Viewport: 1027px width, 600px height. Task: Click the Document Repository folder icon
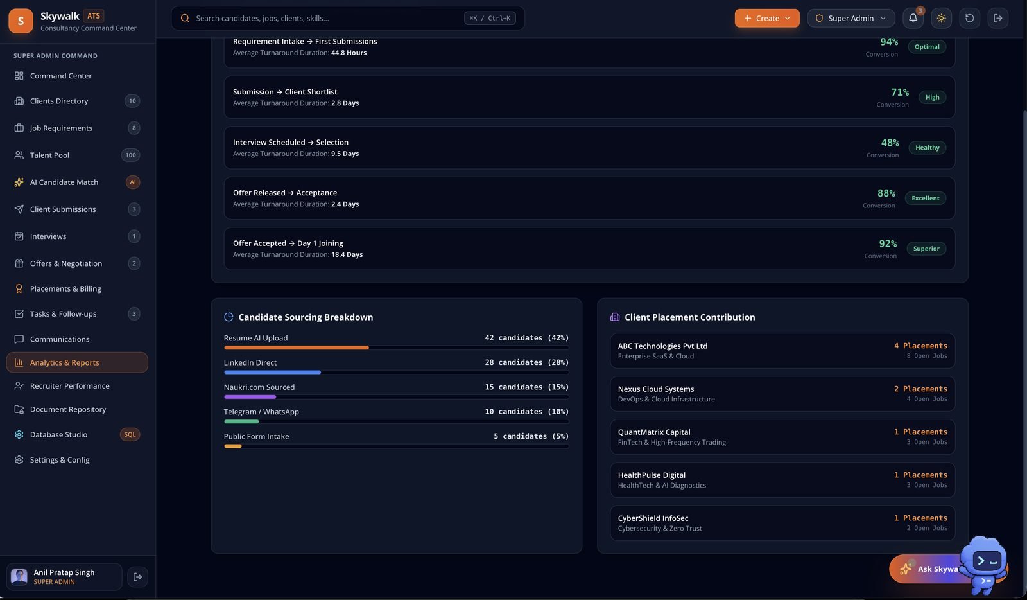(x=19, y=410)
